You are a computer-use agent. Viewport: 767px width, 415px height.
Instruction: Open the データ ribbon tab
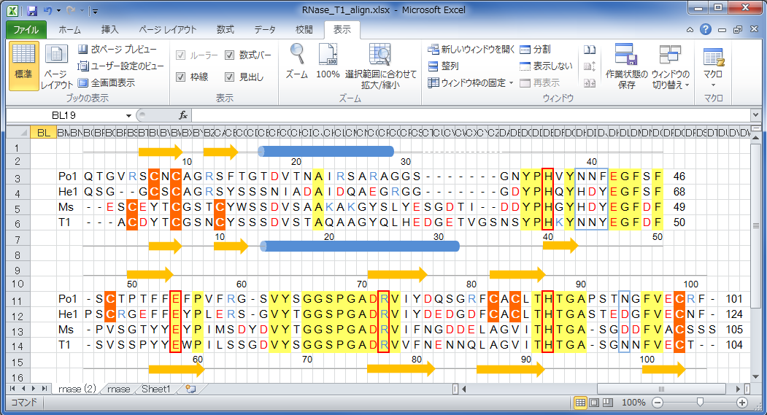click(x=265, y=30)
